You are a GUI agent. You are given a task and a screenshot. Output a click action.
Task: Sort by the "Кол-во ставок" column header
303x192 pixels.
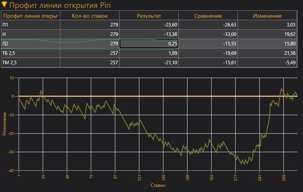90,16
